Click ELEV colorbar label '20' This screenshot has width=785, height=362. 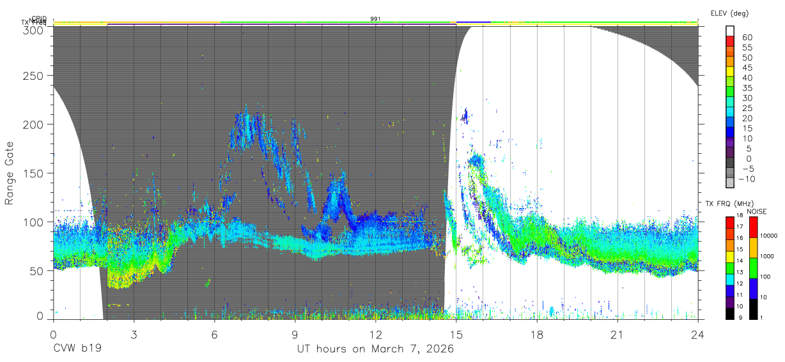[x=747, y=118]
